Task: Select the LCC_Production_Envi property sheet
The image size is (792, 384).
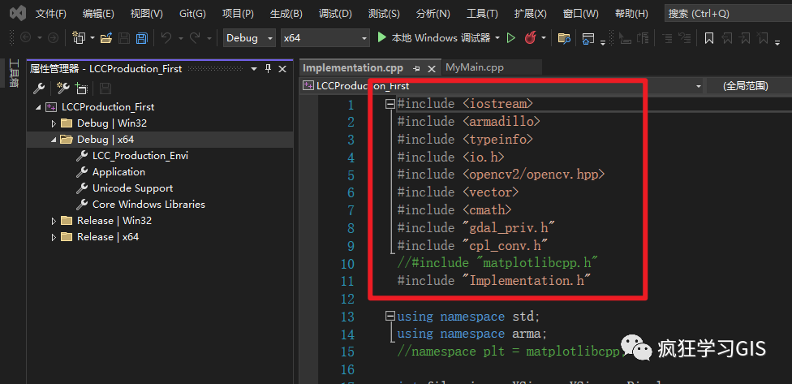Action: [140, 156]
